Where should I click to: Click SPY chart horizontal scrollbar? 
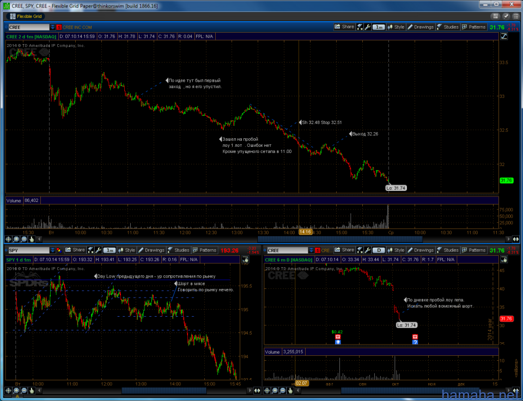[x=164, y=390]
